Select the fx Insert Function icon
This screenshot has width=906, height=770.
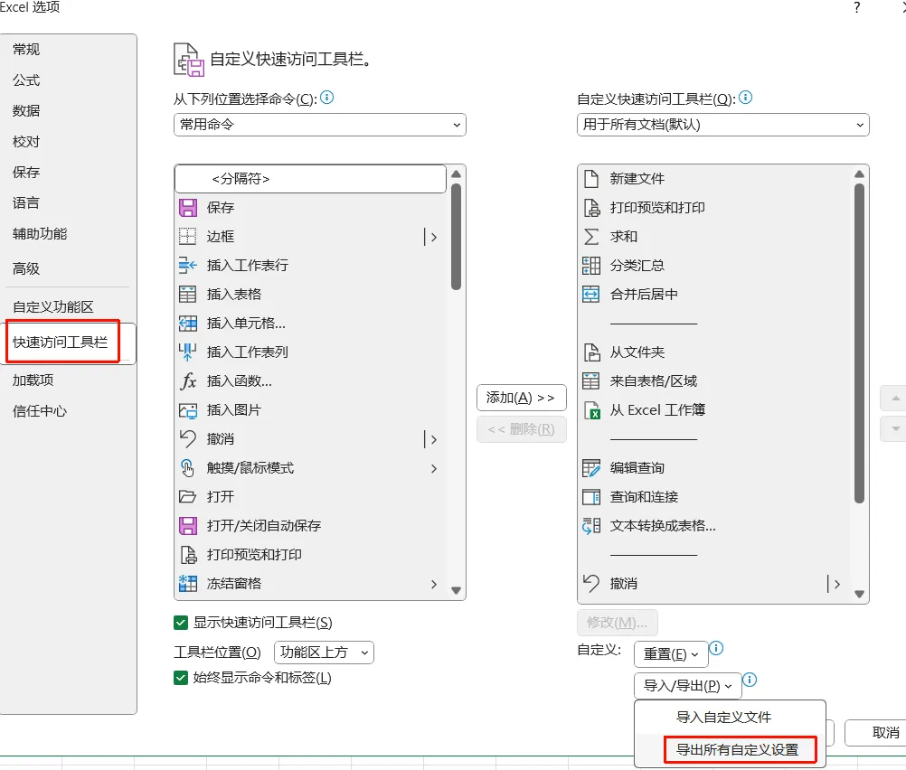tap(188, 380)
